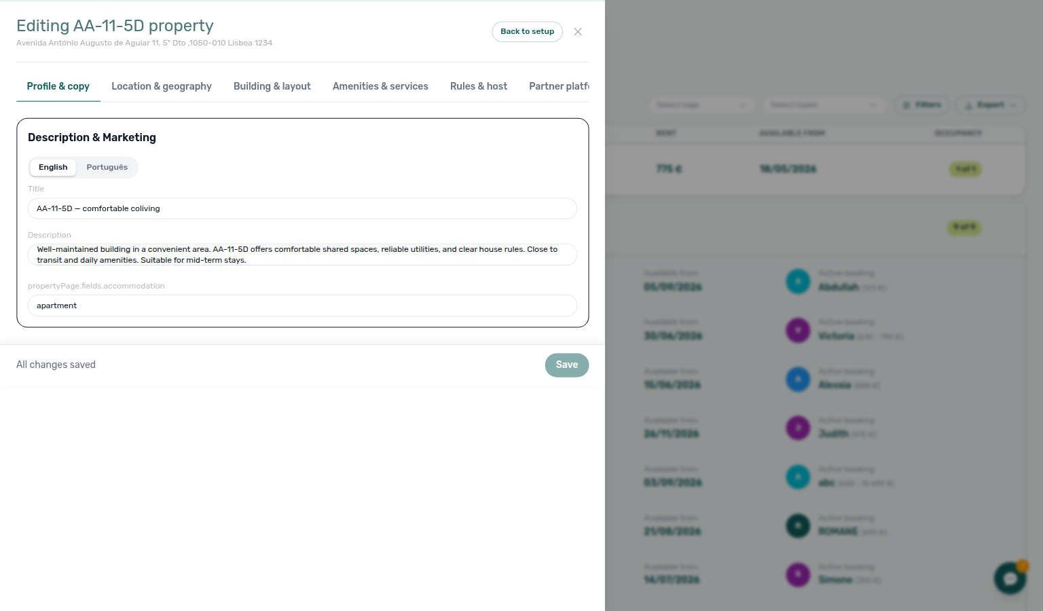
Task: Click Simone's purple avatar in background list
Action: click(798, 574)
